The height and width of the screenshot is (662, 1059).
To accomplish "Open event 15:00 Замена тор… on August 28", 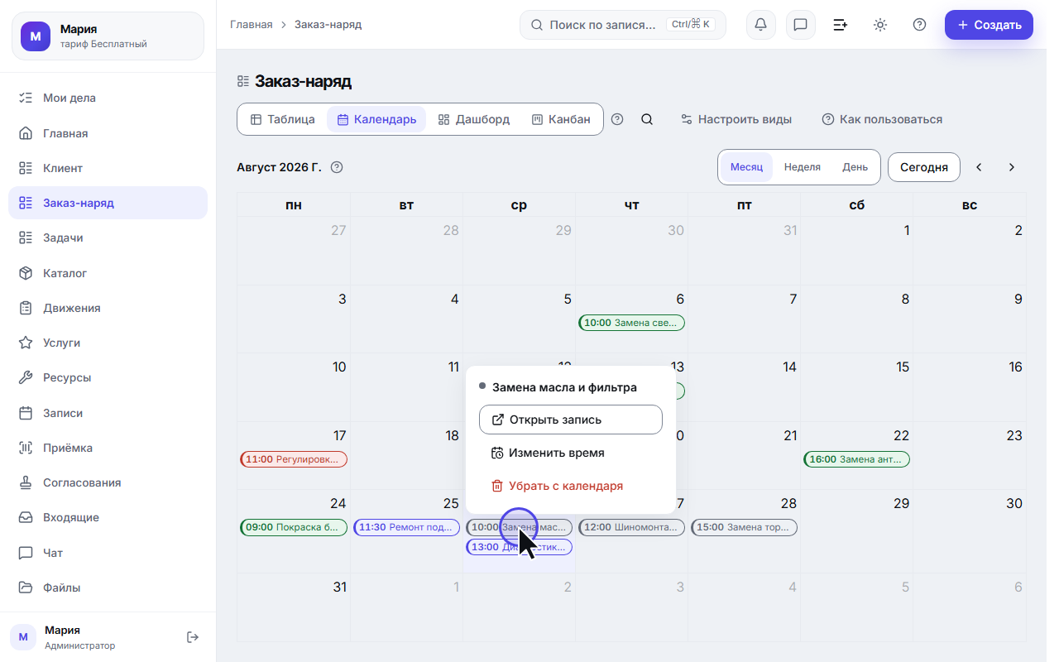I will pos(744,527).
